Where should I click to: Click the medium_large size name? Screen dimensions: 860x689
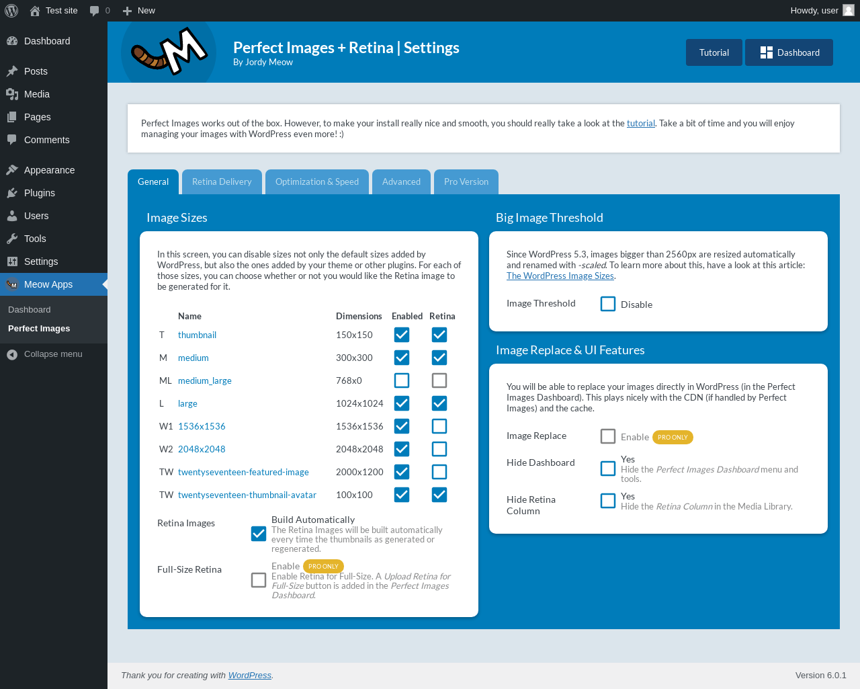pos(205,380)
